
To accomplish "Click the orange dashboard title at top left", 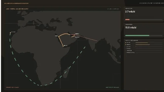I will pyautogui.click(x=16, y=3).
